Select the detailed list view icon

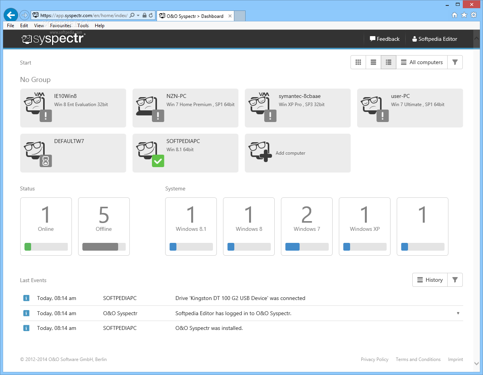tap(389, 62)
